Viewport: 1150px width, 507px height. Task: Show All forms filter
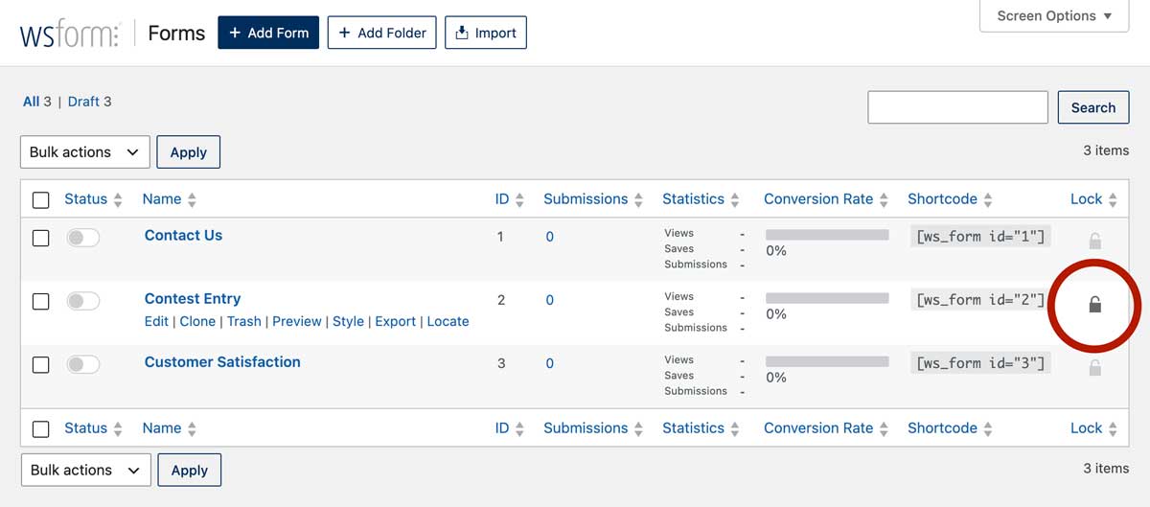pyautogui.click(x=32, y=102)
